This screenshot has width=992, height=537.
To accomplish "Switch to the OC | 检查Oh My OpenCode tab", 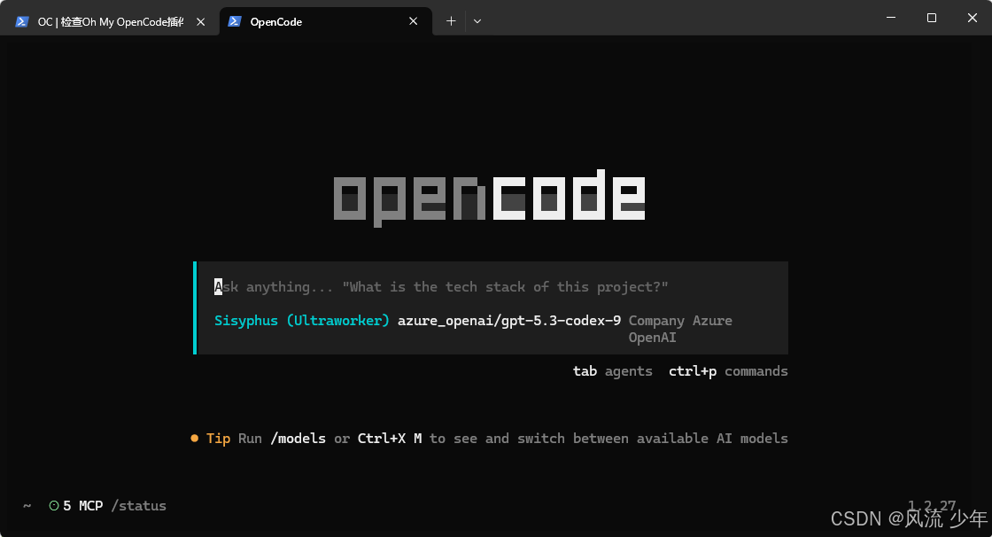I will (x=109, y=21).
